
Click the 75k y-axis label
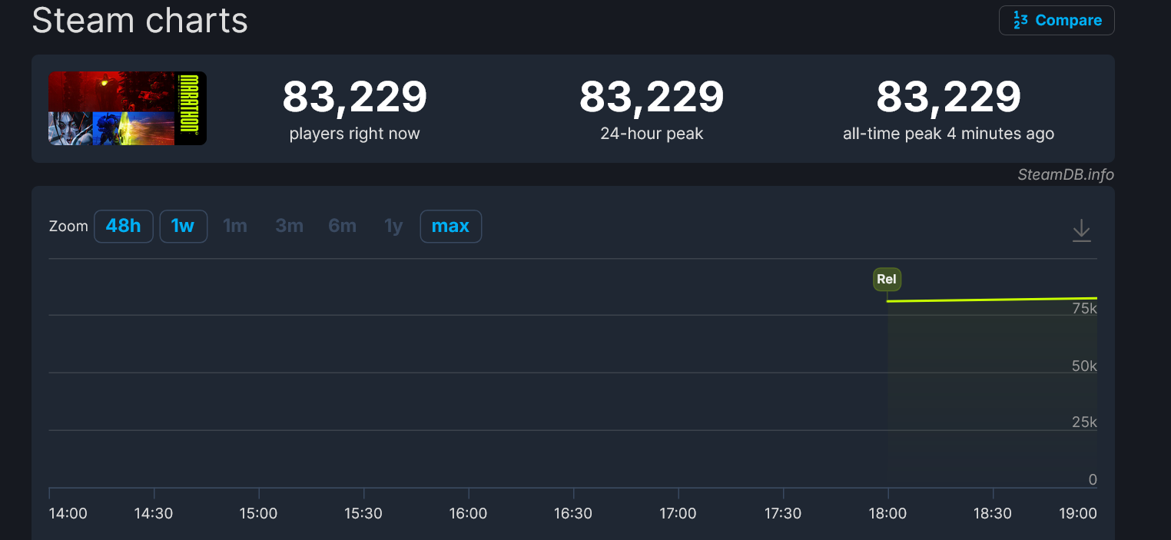click(1084, 308)
